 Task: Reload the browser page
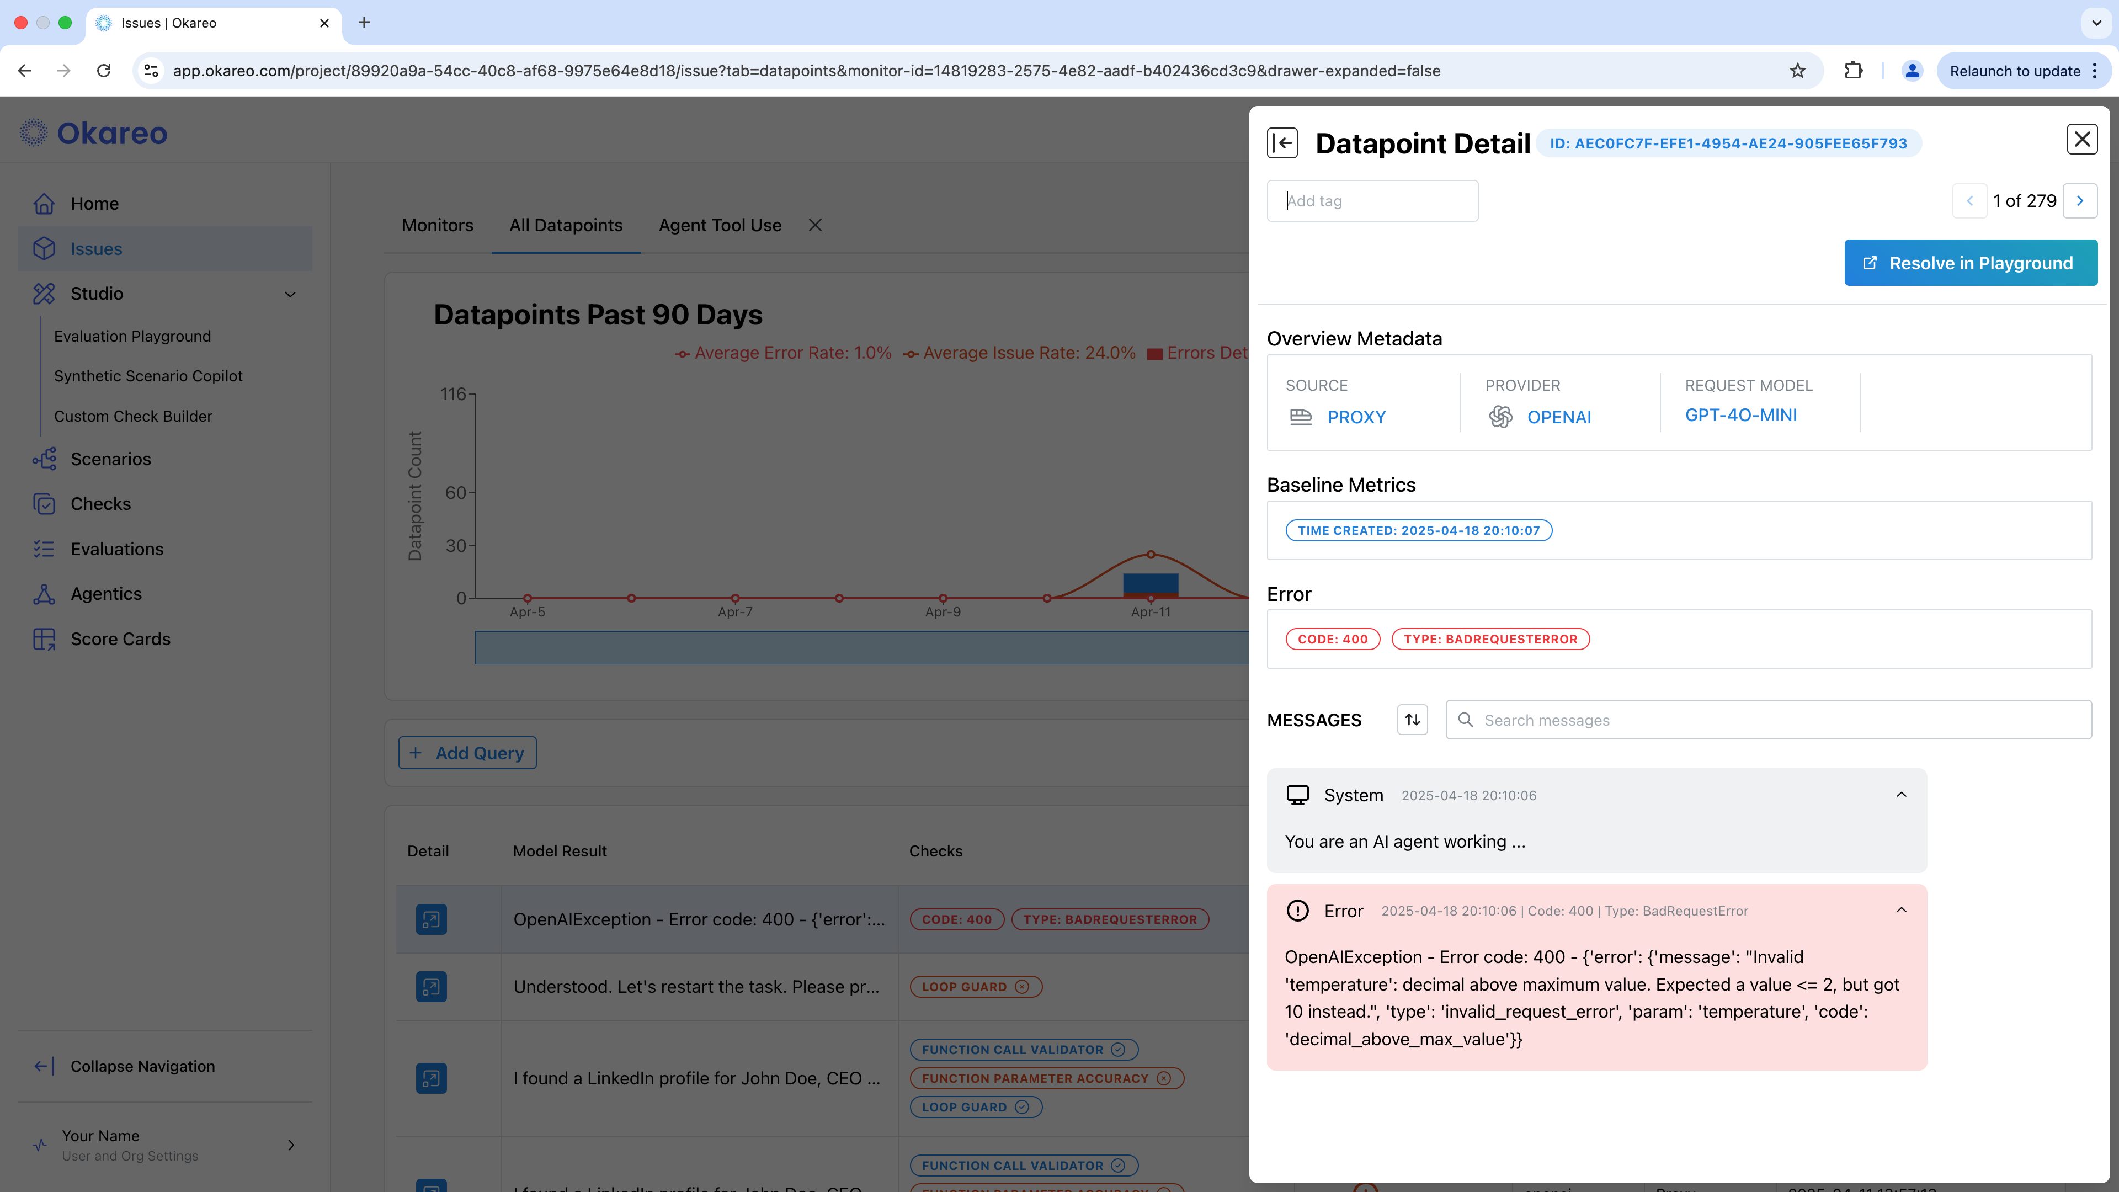(104, 71)
